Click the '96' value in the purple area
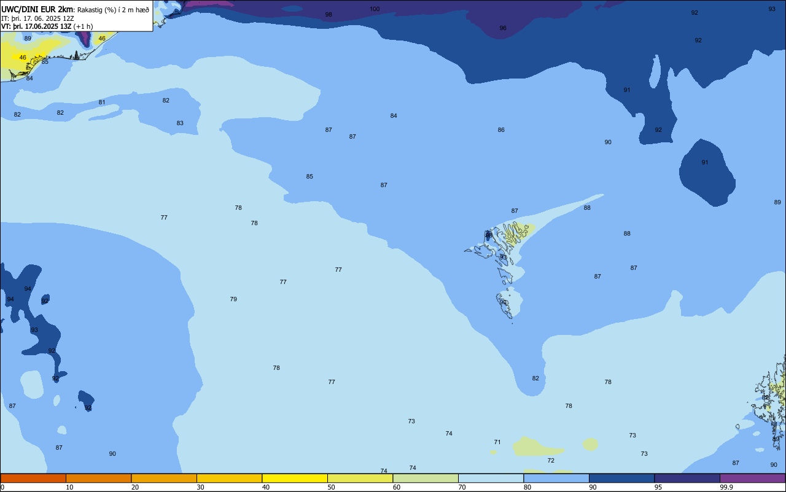This screenshot has height=492, width=786. tap(503, 28)
